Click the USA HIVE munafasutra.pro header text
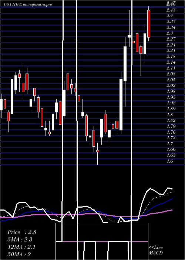This screenshot has width=185, height=260. click(x=28, y=4)
